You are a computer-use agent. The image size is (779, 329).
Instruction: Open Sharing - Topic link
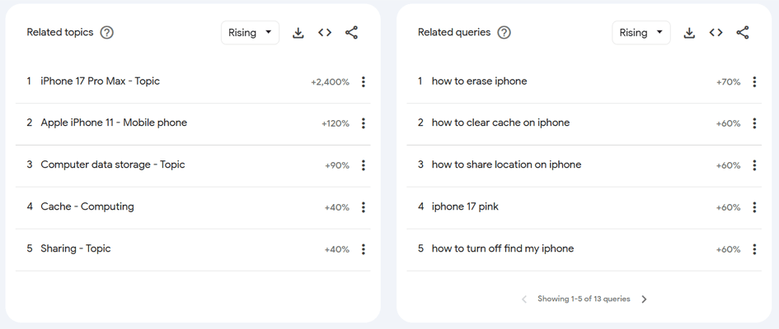(x=76, y=248)
